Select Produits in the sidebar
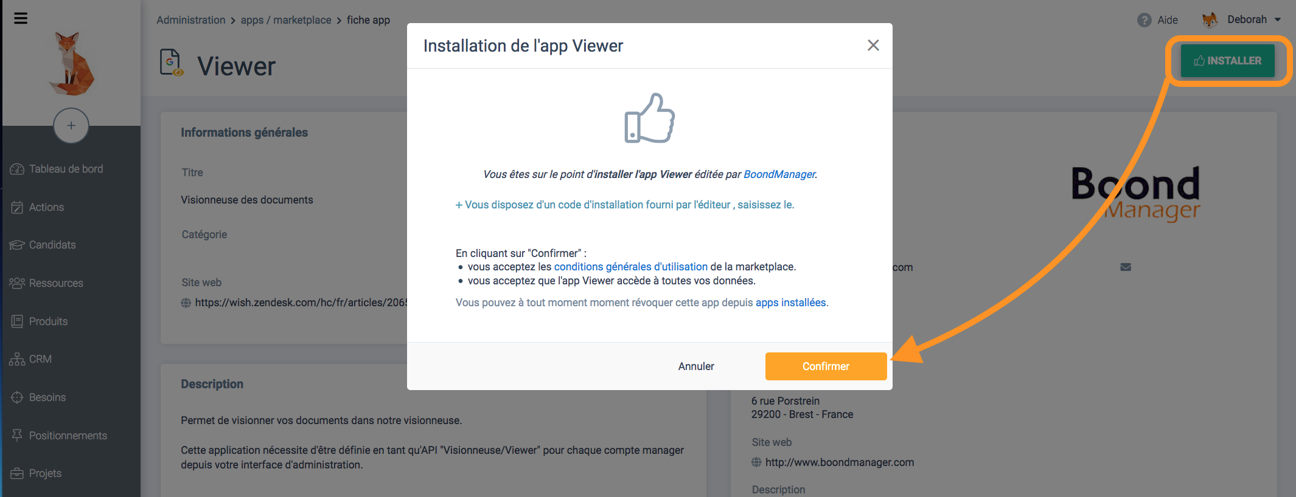Image resolution: width=1296 pixels, height=497 pixels. 48,321
